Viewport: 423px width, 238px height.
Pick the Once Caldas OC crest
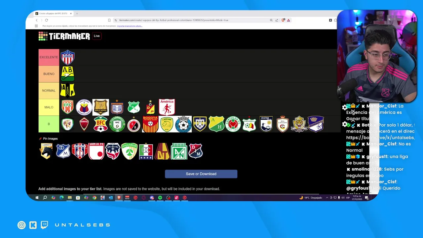coord(146,151)
